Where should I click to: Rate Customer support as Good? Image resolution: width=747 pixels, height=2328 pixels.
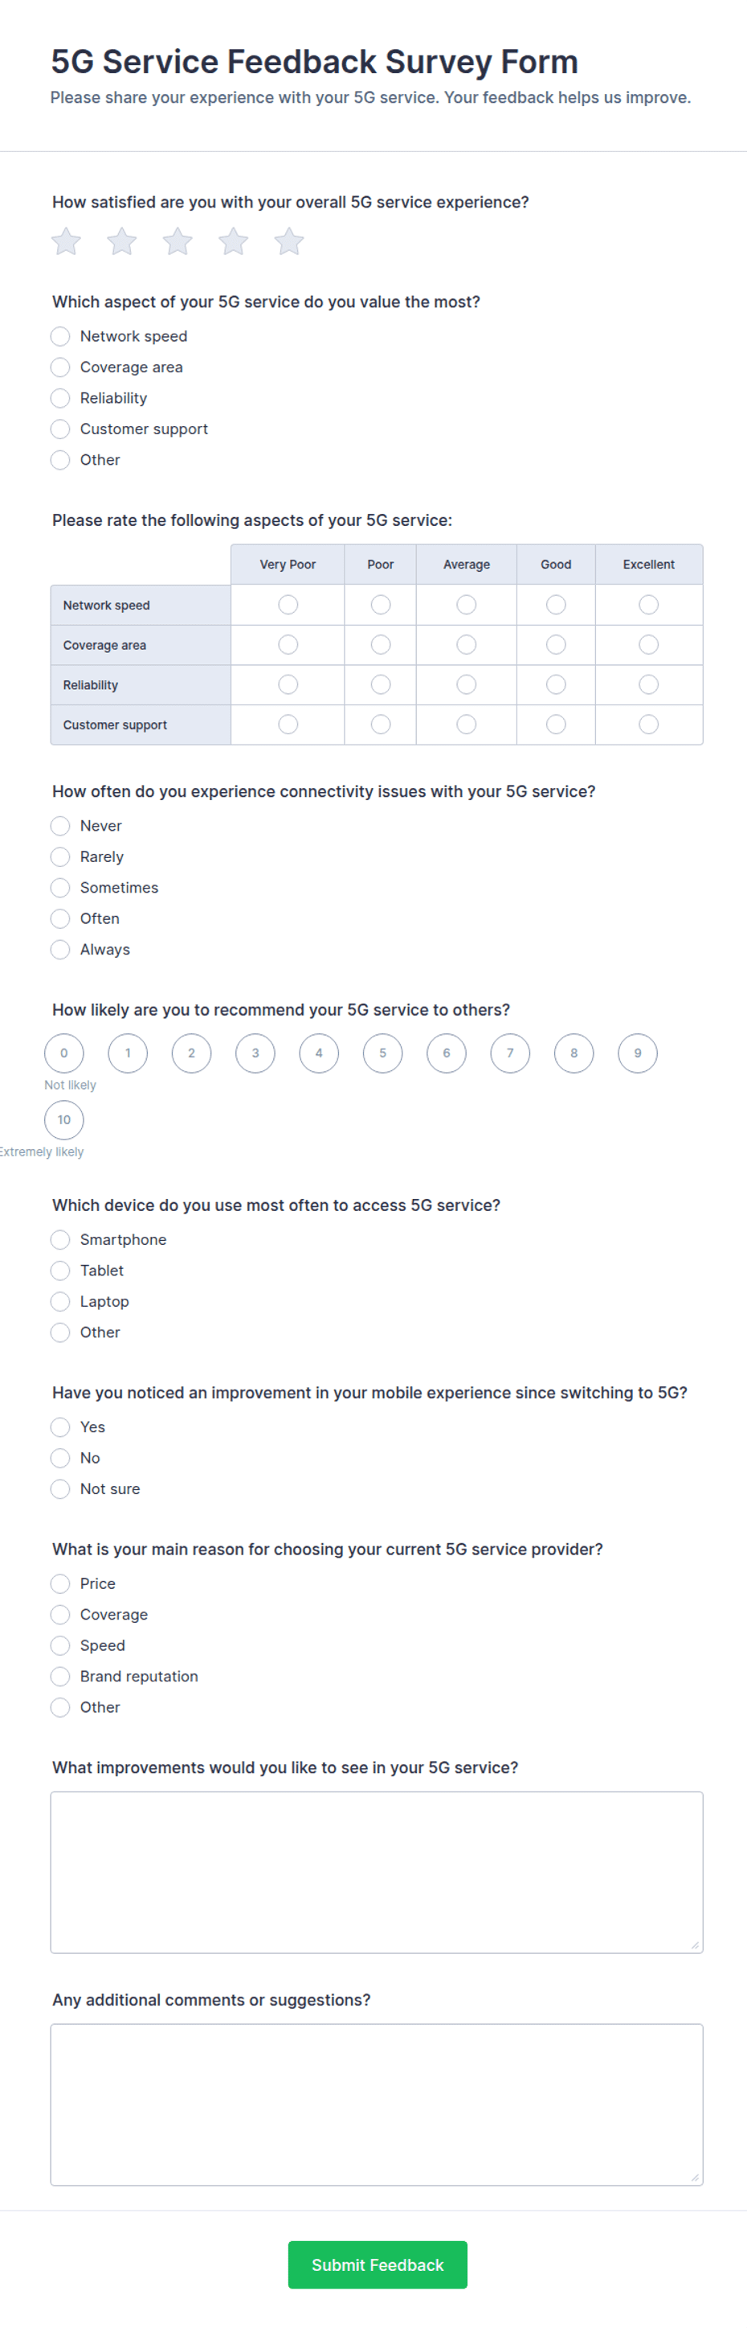coord(556,724)
